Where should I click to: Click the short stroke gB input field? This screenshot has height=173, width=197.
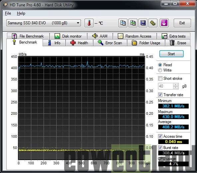tap(165, 86)
